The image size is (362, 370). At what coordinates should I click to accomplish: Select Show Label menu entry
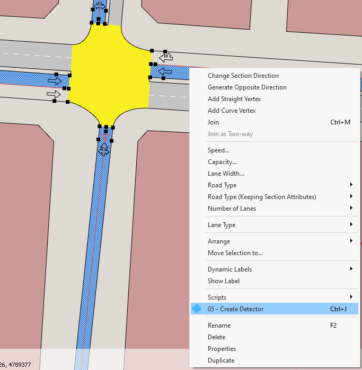[x=224, y=281]
